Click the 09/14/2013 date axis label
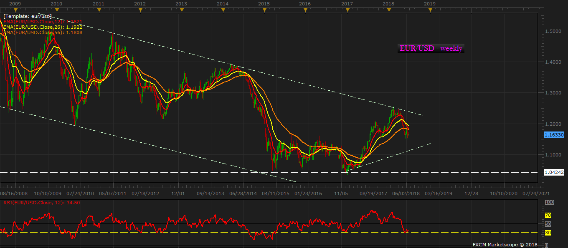568x248 pixels. click(x=210, y=193)
